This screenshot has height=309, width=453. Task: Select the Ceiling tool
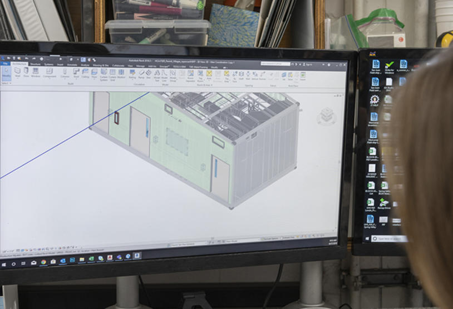pos(85,73)
